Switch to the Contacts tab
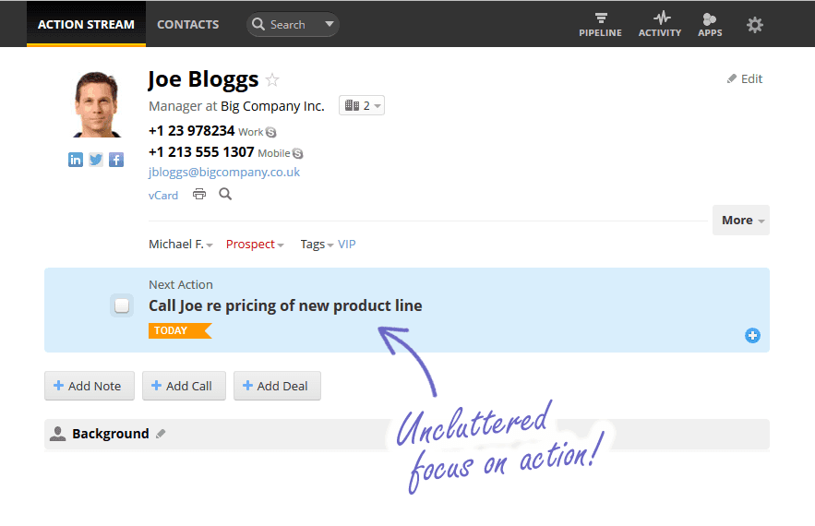815x526 pixels. coord(188,25)
